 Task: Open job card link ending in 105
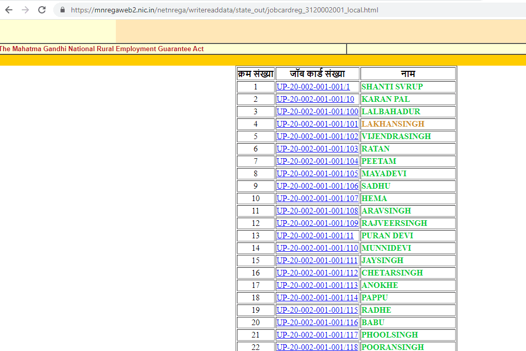[317, 174]
